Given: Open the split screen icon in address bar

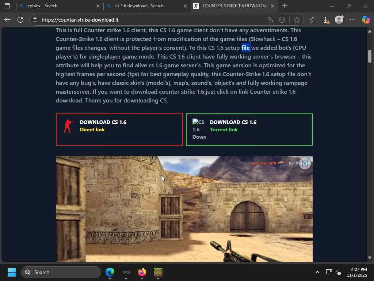Looking at the screenshot, I should 270,20.
